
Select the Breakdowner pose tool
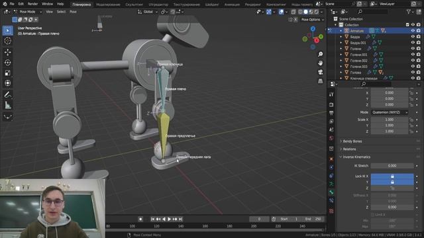coord(7,116)
